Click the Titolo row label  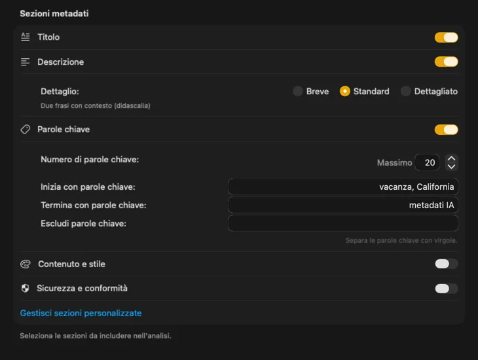point(48,37)
